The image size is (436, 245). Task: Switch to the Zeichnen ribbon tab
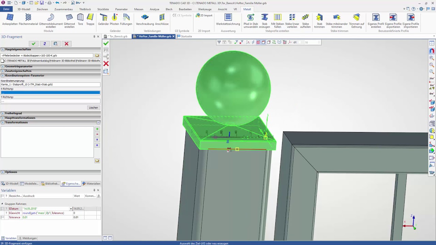[42, 9]
